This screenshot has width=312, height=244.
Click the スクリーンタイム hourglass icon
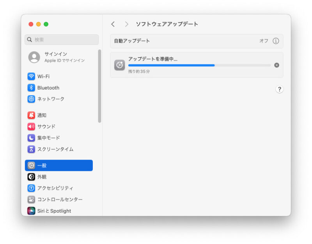pyautogui.click(x=31, y=149)
